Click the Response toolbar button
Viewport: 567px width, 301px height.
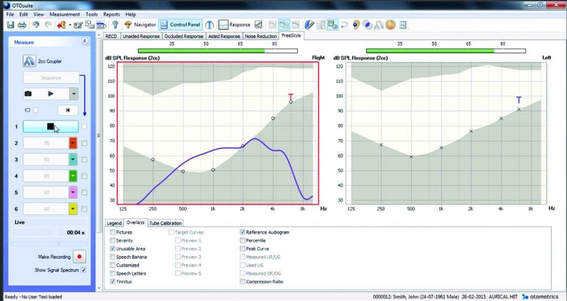(234, 25)
